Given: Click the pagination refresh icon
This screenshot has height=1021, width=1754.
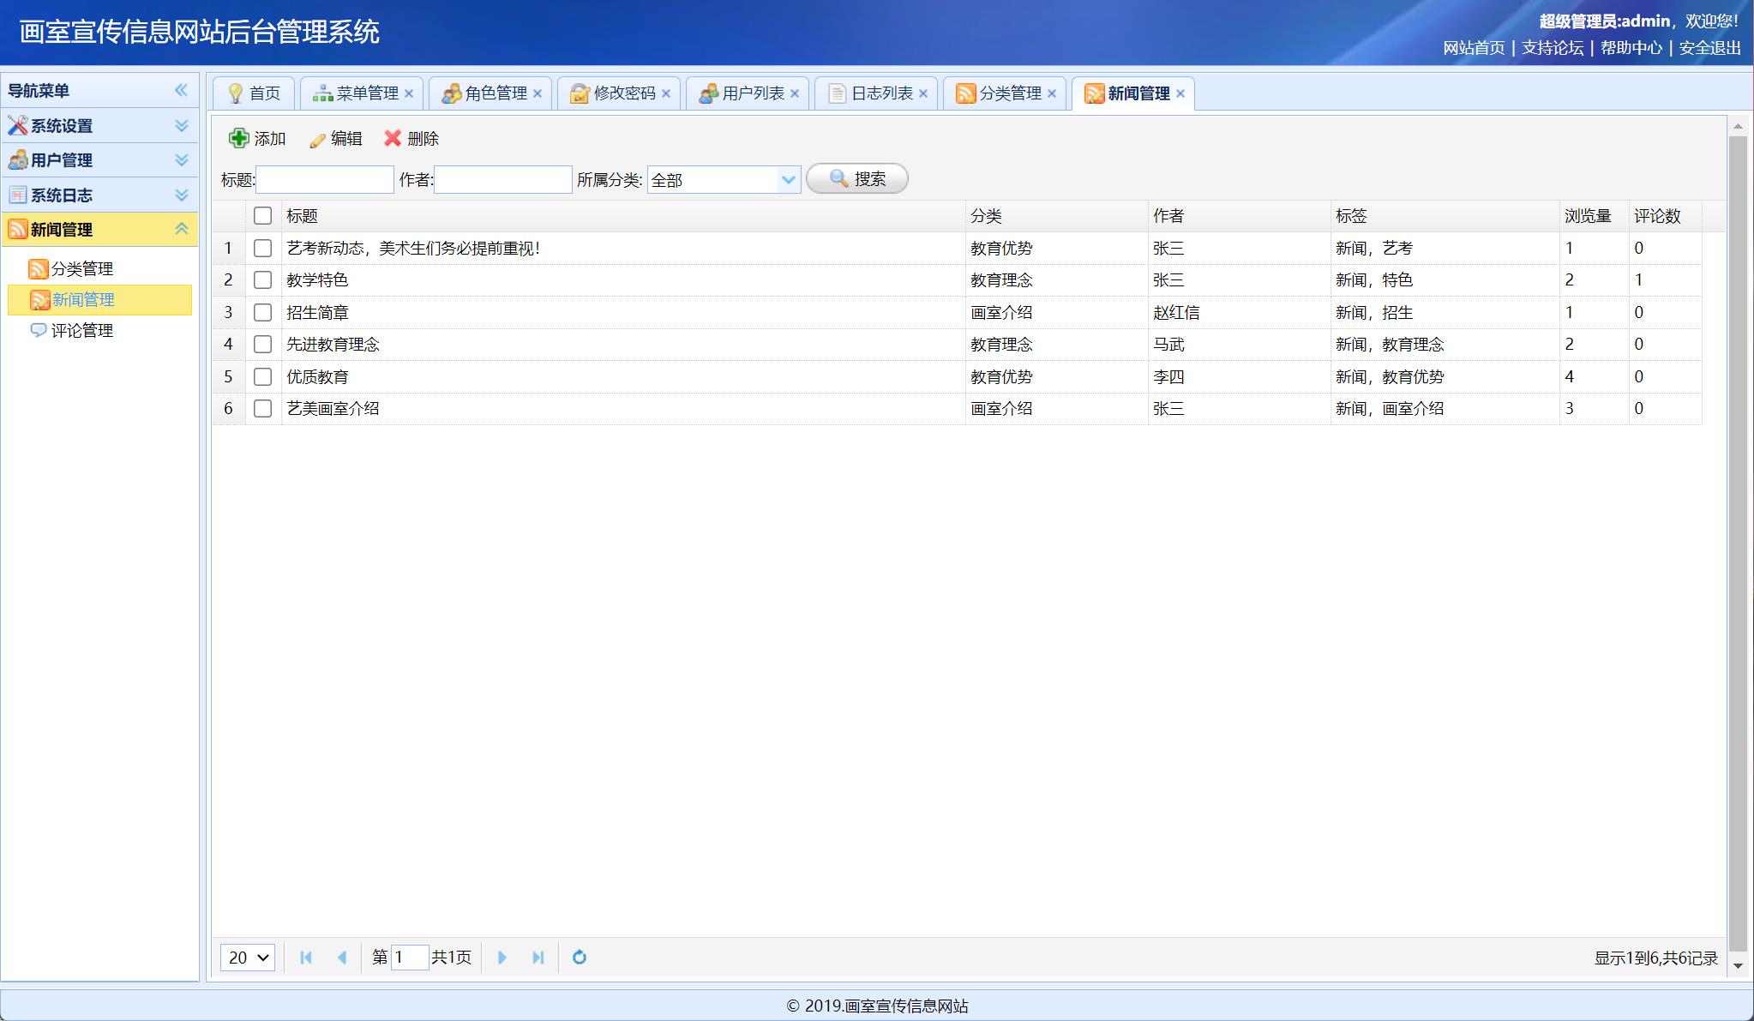Looking at the screenshot, I should point(580,957).
